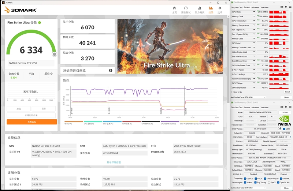Toggle the OpenGL 4.6 checkbox
This screenshot has height=191, width=293.
(278, 183)
